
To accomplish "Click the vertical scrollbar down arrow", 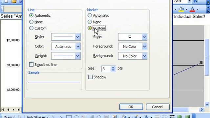I will coord(207,104).
